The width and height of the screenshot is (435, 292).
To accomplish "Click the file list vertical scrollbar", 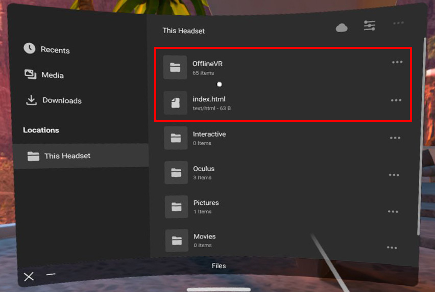I will click(421, 136).
